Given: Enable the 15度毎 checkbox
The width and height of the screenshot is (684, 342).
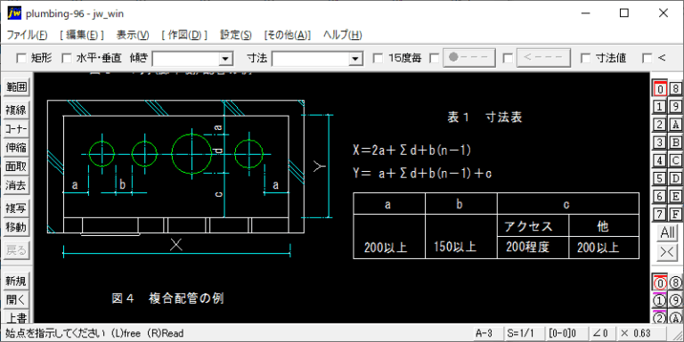Looking at the screenshot, I should (x=379, y=58).
